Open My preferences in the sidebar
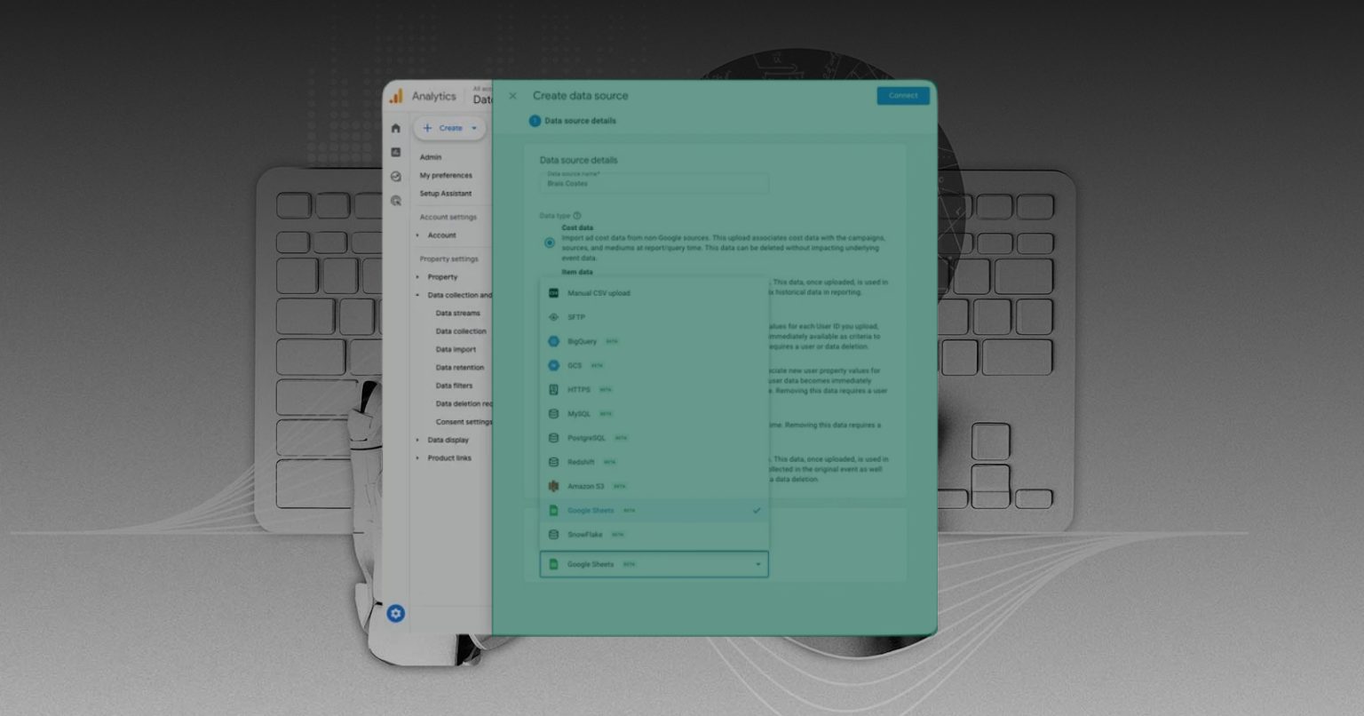1364x716 pixels. click(446, 175)
